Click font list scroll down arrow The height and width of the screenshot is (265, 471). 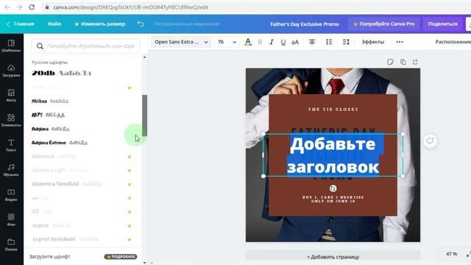point(144,263)
